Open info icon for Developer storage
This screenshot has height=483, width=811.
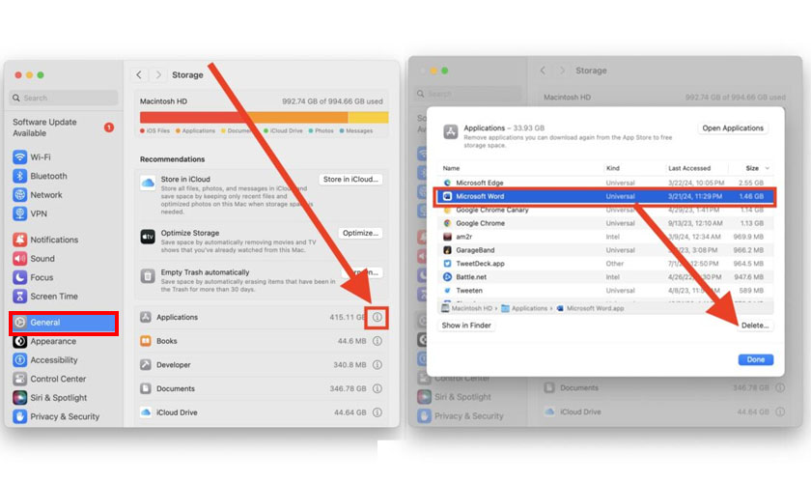coord(378,365)
